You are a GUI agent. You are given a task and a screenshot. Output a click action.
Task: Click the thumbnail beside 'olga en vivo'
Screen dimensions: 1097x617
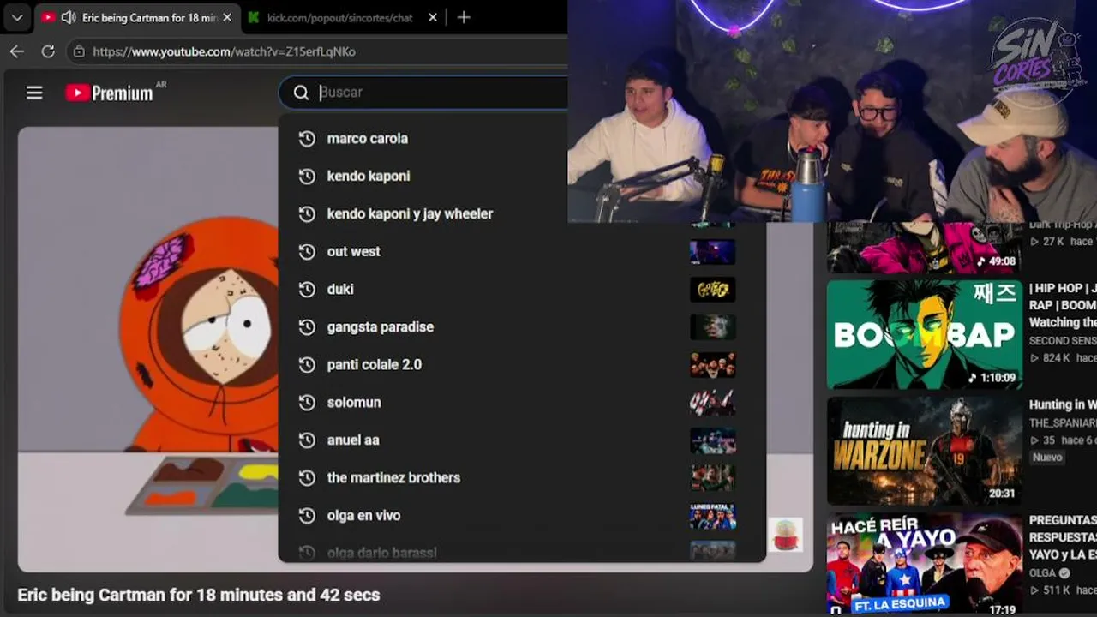click(x=713, y=516)
